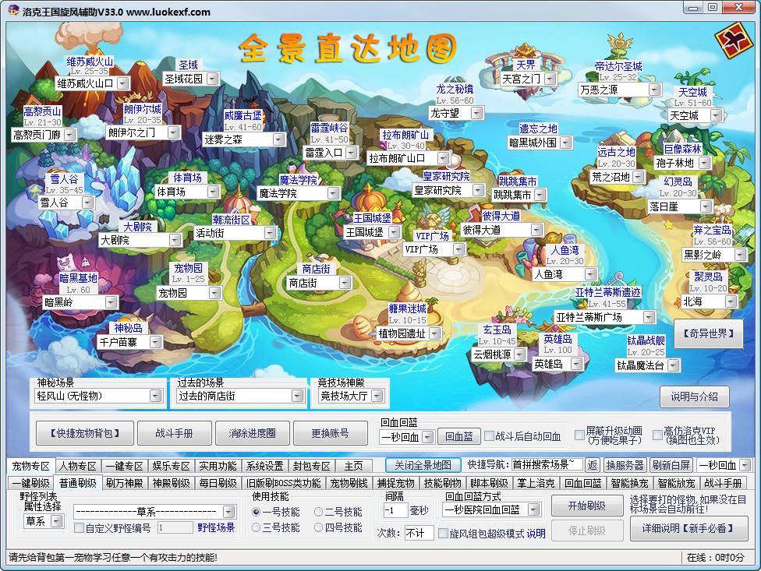This screenshot has height=571, width=761.
Task: Open the 捕捉宠物 sub-tab
Action: click(395, 483)
